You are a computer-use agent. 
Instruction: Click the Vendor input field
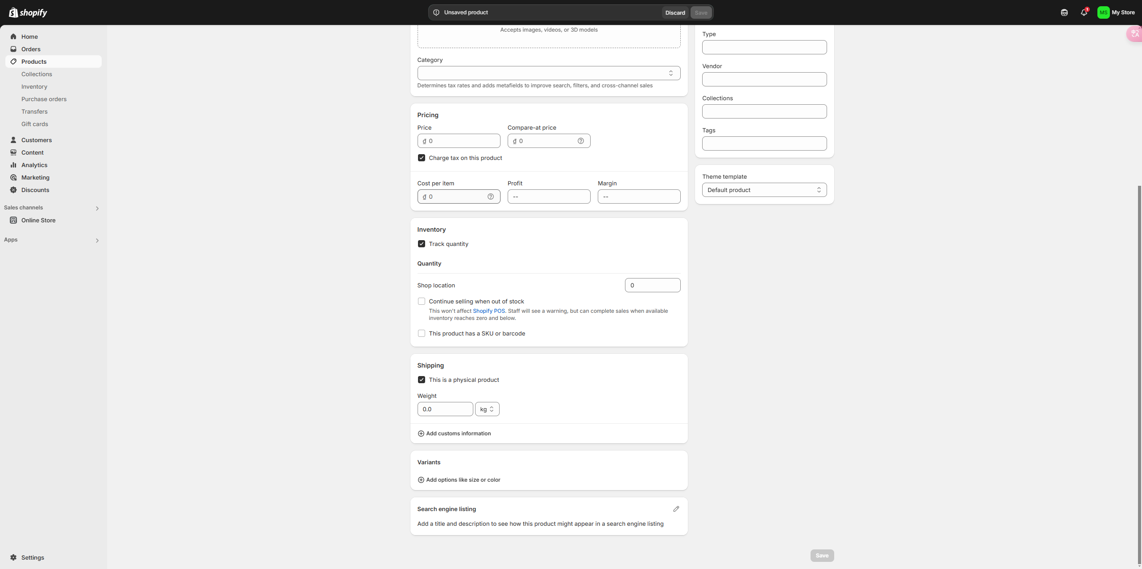click(764, 79)
